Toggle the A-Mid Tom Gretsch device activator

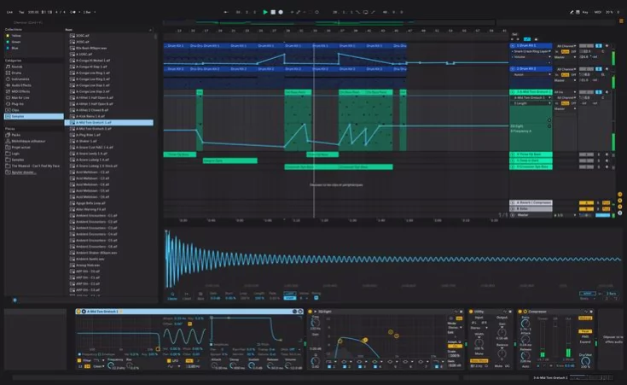(78, 312)
